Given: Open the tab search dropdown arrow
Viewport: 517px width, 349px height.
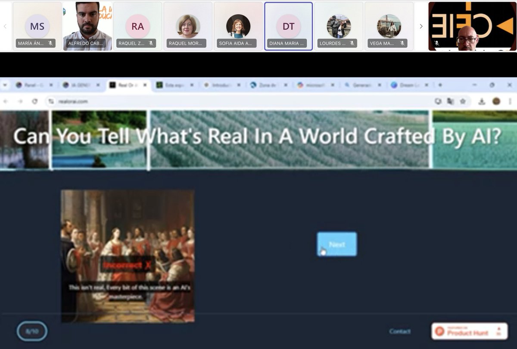Looking at the screenshot, I should [5, 85].
